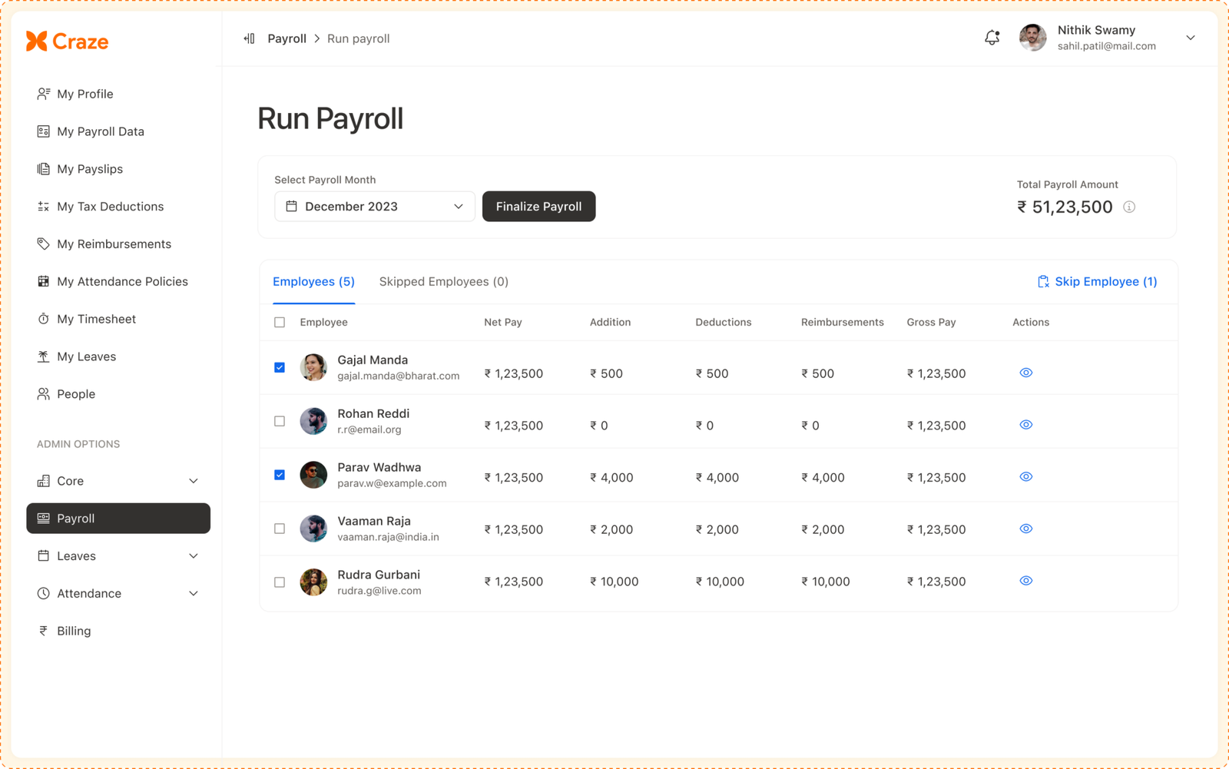Click the Skip Employee link
This screenshot has height=769, width=1229.
tap(1098, 281)
